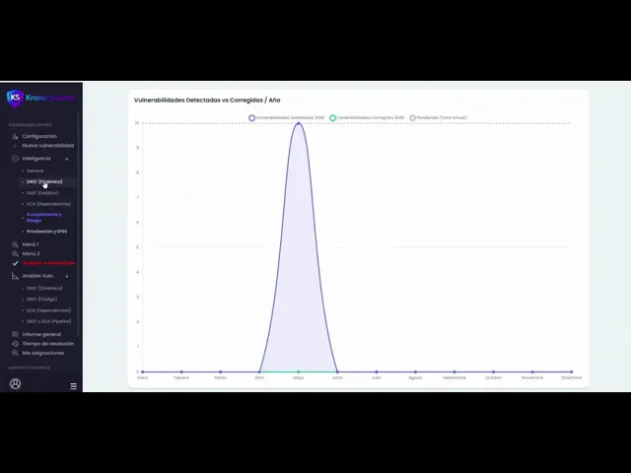Toggle the Vulnerabilidades Detectadas legend series
631x473 pixels.
(286, 118)
